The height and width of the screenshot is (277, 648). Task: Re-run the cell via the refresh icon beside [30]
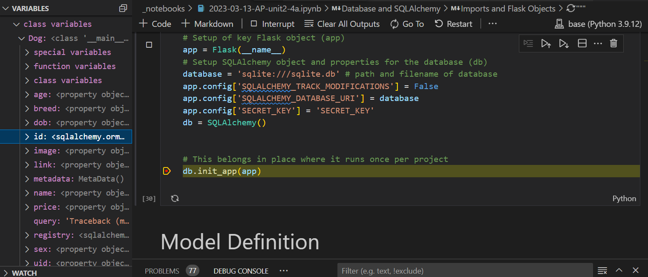(x=175, y=198)
